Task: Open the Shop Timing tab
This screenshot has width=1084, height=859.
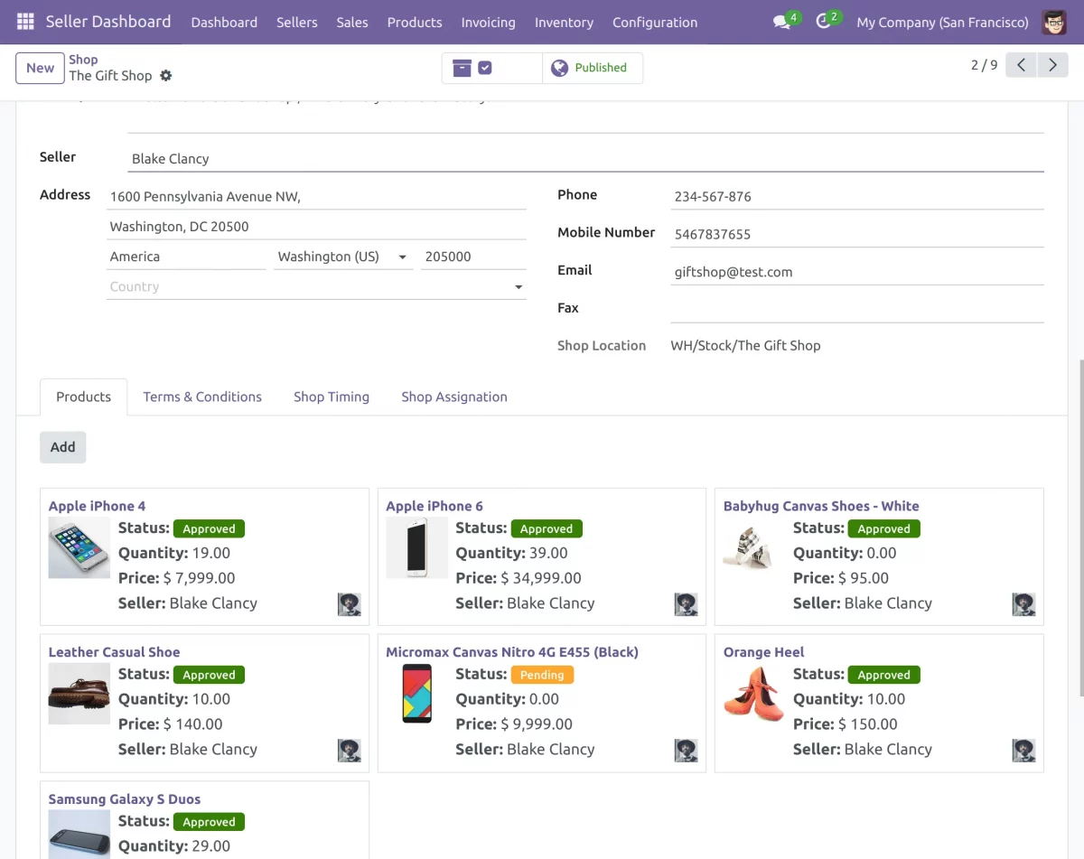Action: [x=331, y=397]
